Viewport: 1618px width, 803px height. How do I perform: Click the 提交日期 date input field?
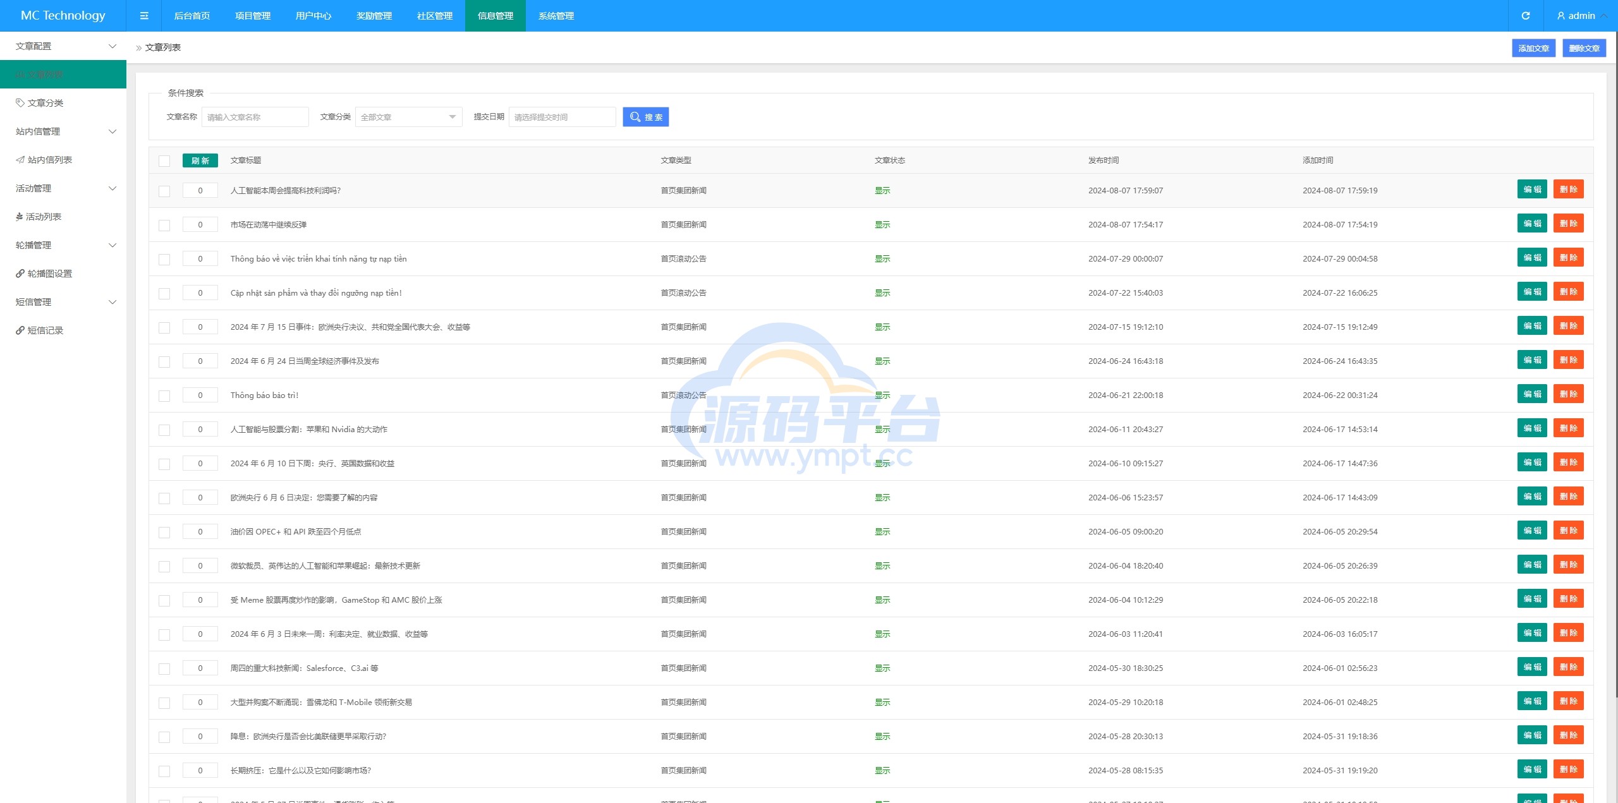pyautogui.click(x=563, y=117)
